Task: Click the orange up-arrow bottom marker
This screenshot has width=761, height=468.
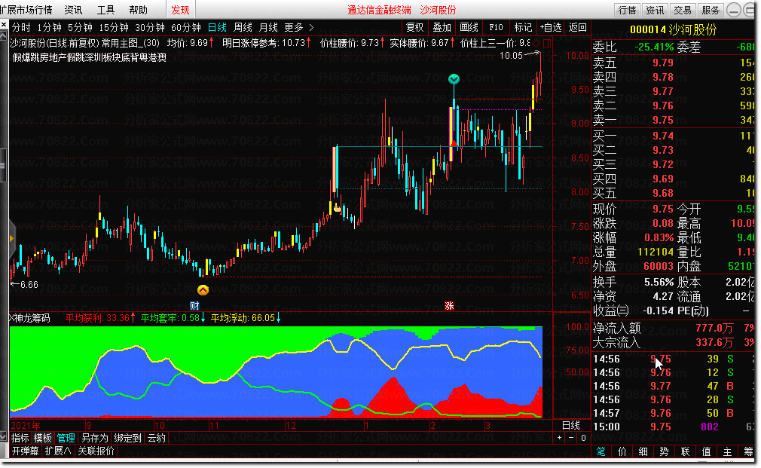Action: pos(203,290)
